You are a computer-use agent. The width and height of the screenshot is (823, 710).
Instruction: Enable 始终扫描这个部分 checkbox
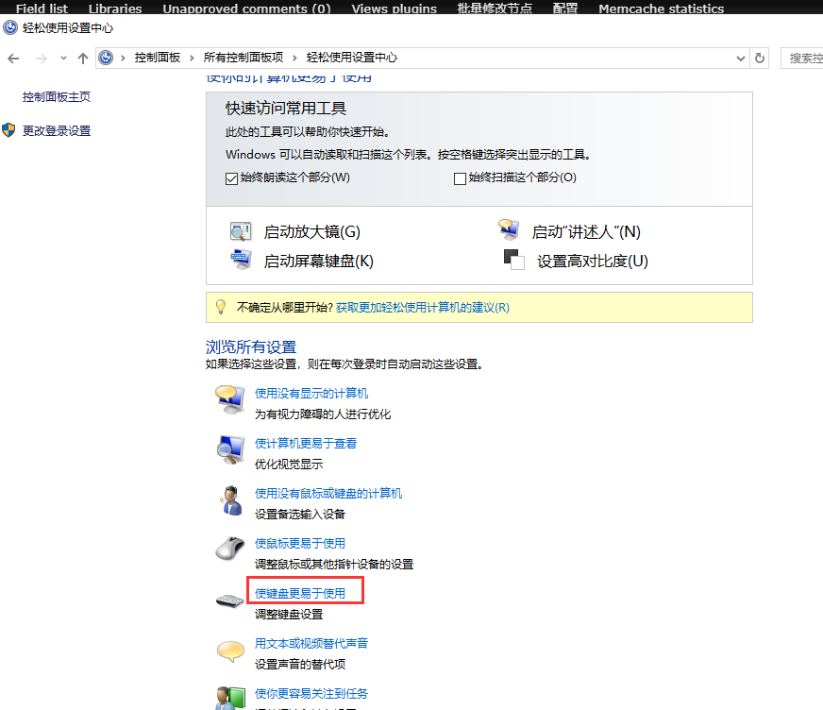[461, 178]
